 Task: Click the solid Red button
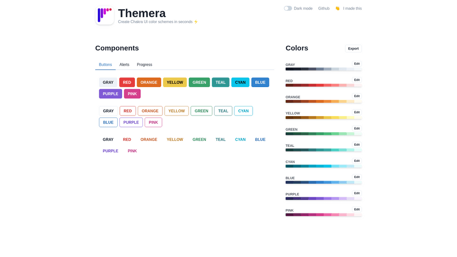[x=127, y=82]
